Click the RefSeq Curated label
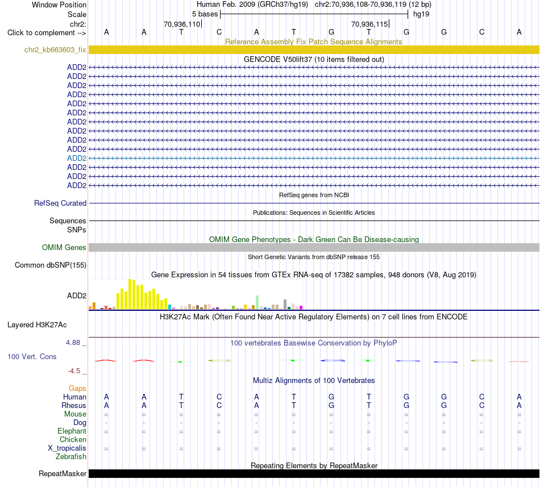The width and height of the screenshot is (540, 487). point(60,203)
